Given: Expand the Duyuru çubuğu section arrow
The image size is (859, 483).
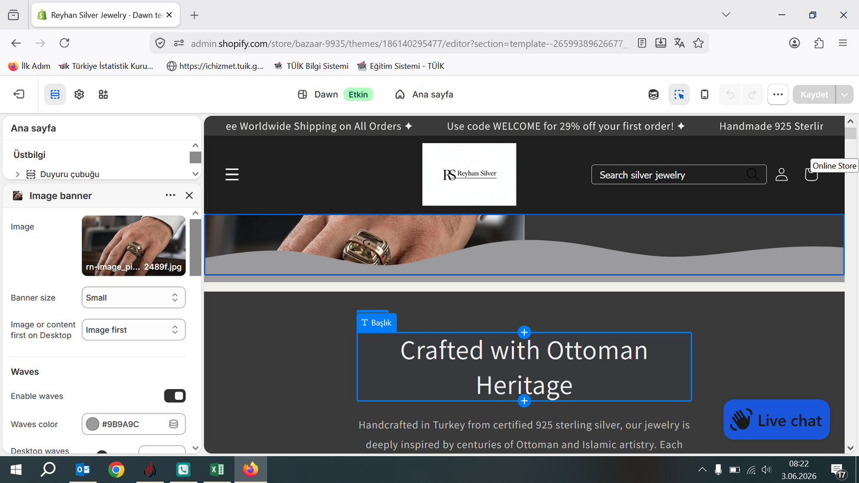Looking at the screenshot, I should (17, 174).
